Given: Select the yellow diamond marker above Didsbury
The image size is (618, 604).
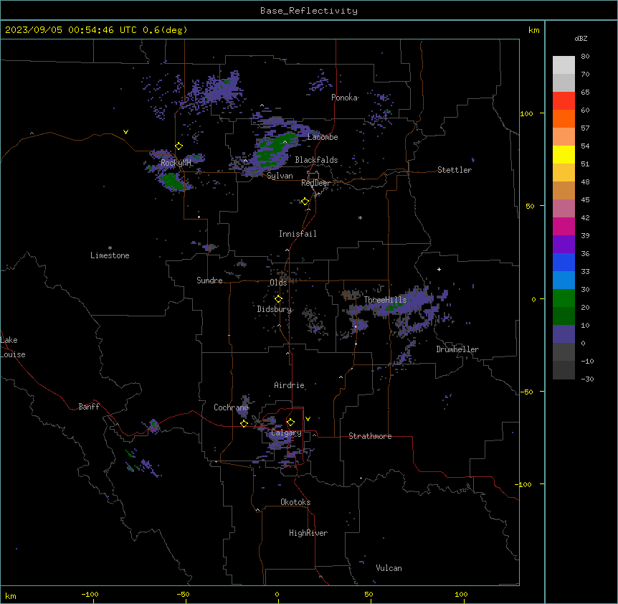Looking at the screenshot, I should click(x=278, y=299).
